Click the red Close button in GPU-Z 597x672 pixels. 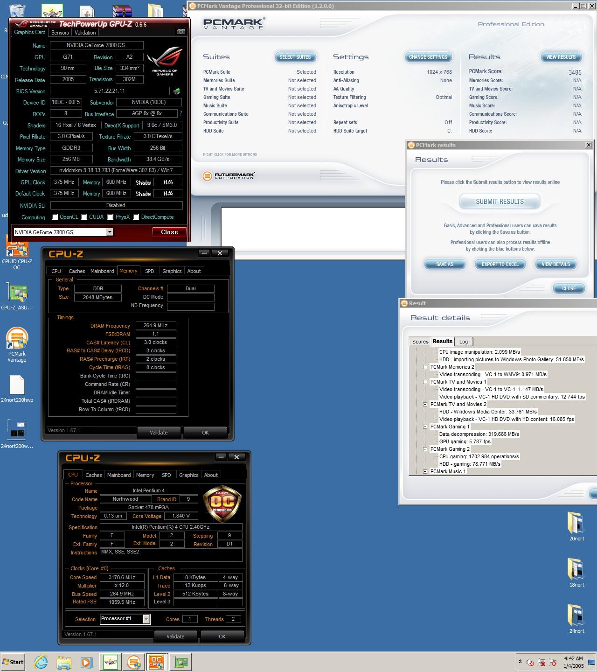coord(169,232)
